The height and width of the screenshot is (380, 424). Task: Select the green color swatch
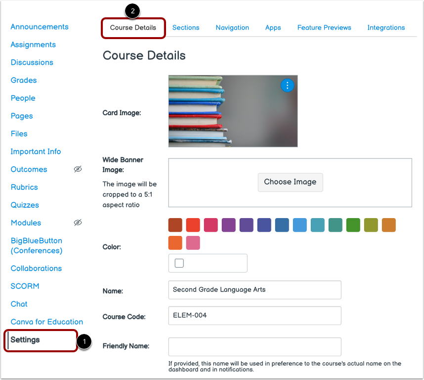pos(353,225)
